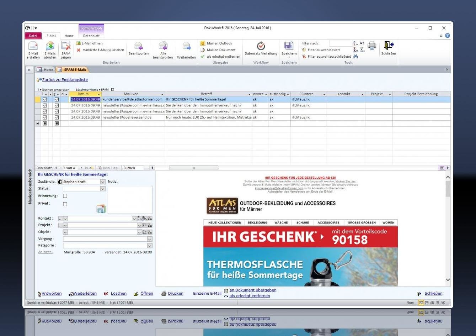Fetch mail with E-Mails abrufen icon
The image size is (476, 336).
click(x=50, y=46)
